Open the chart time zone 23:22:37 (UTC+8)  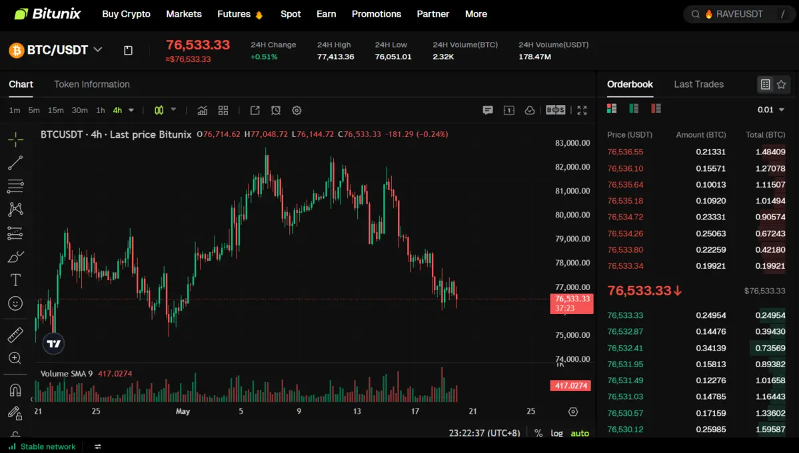pyautogui.click(x=484, y=433)
